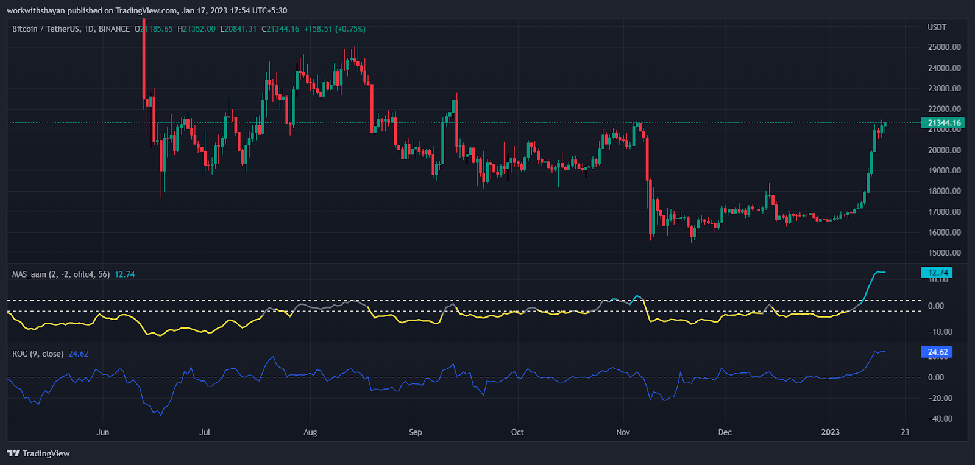The height and width of the screenshot is (465, 975).
Task: Click the 18000.00 price axis label
Action: point(945,191)
